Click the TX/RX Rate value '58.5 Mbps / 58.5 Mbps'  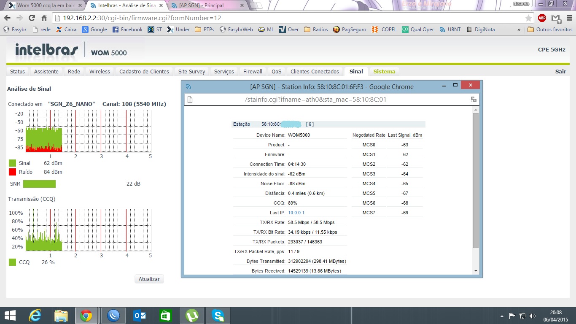311,222
